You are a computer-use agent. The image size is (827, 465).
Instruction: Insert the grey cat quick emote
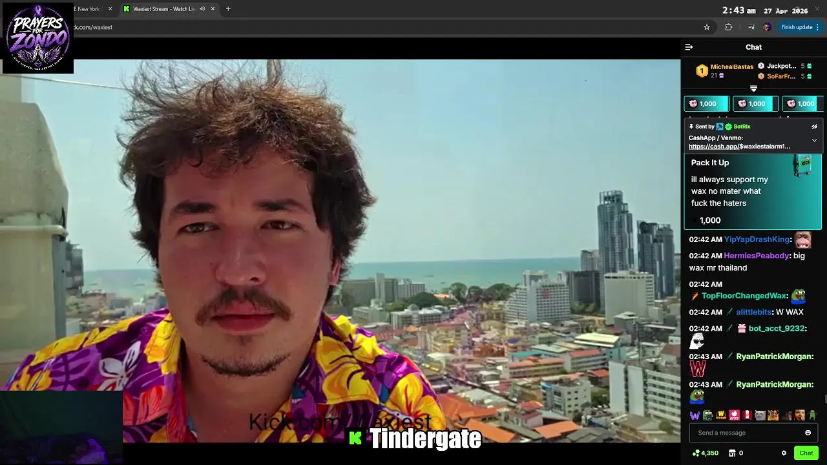(760, 415)
